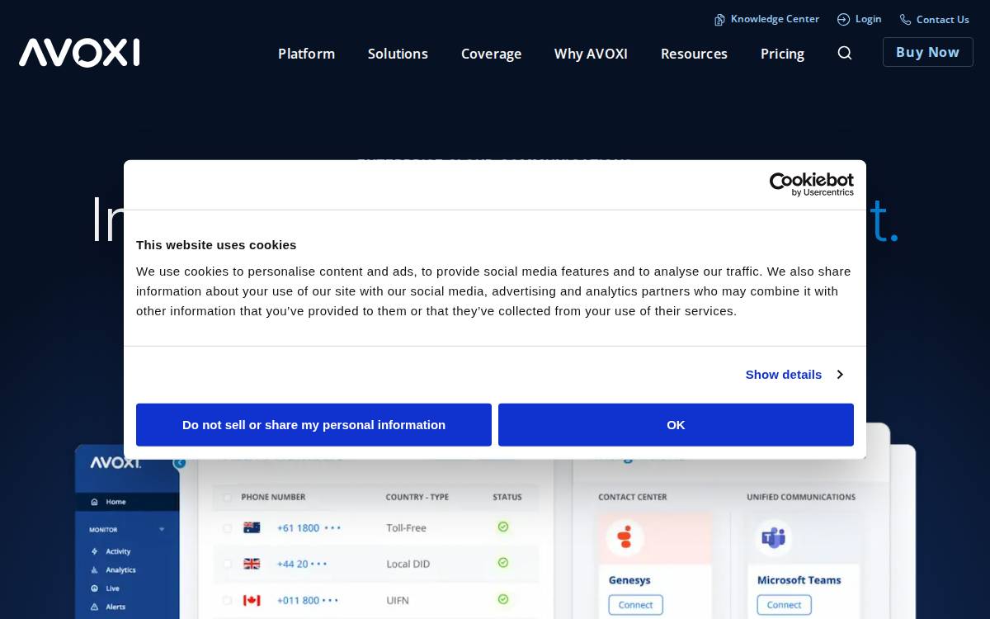The image size is (990, 619).
Task: Click the Status column header
Action: [x=507, y=497]
